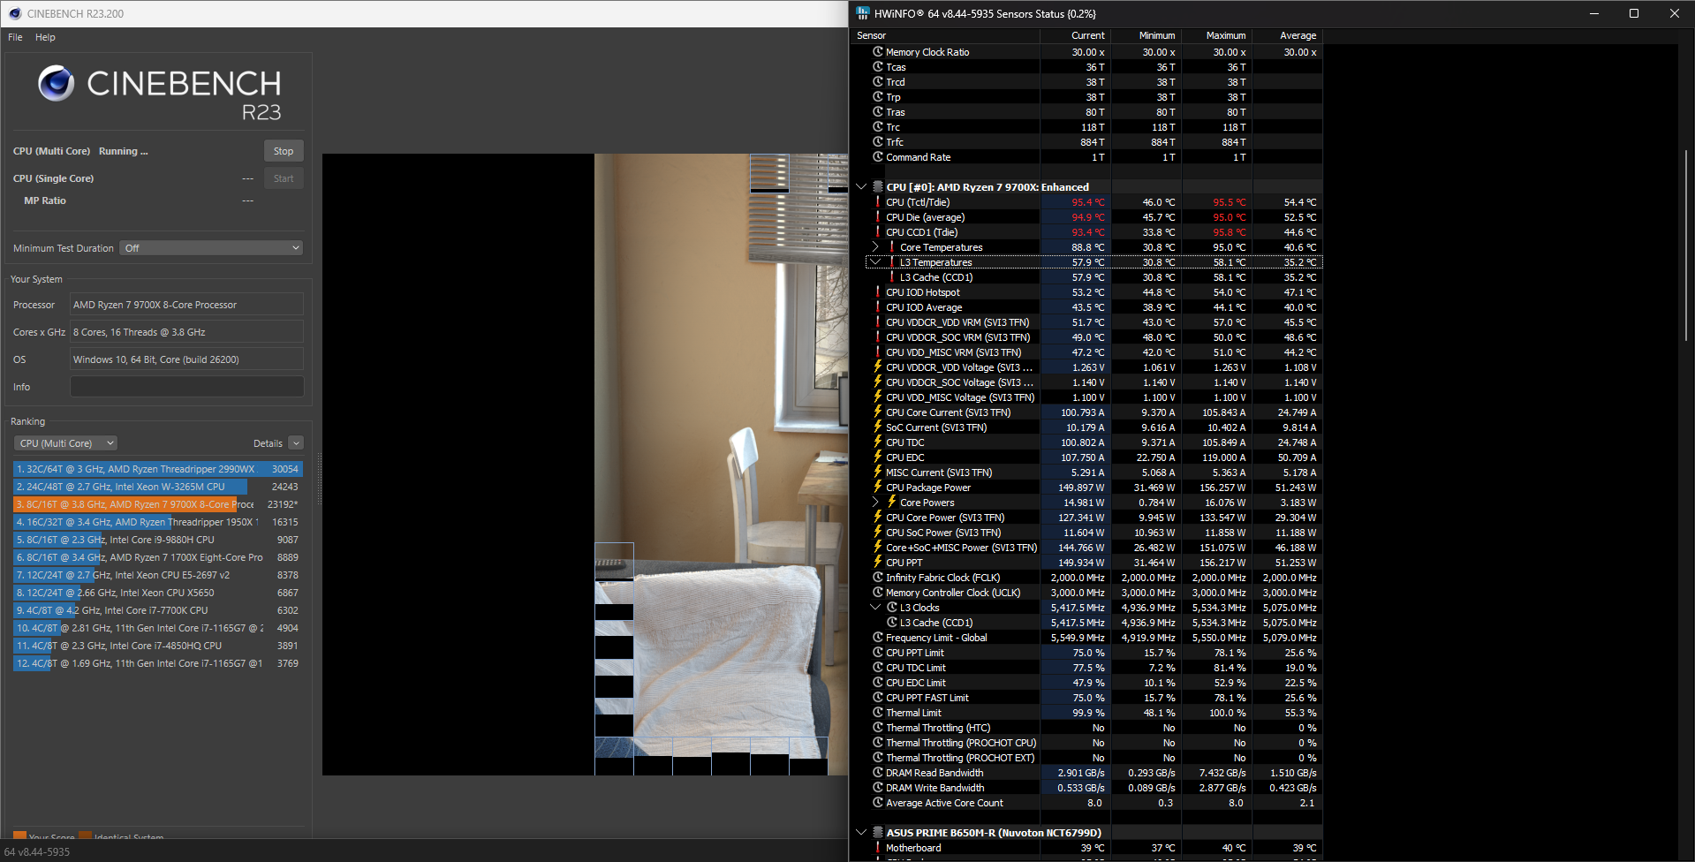Click the Thermal Throttling (HTC) sensor label
The height and width of the screenshot is (862, 1695).
[938, 728]
